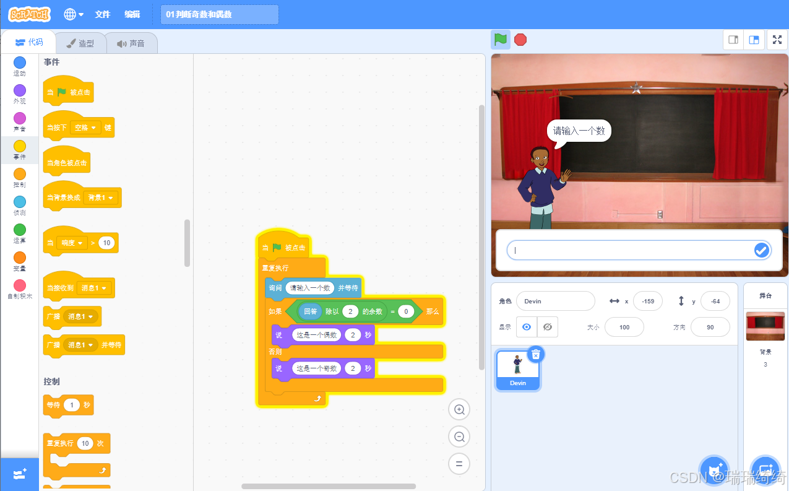The image size is (789, 491).
Task: Click the 重复执行 10 次 count field
Action: point(85,443)
